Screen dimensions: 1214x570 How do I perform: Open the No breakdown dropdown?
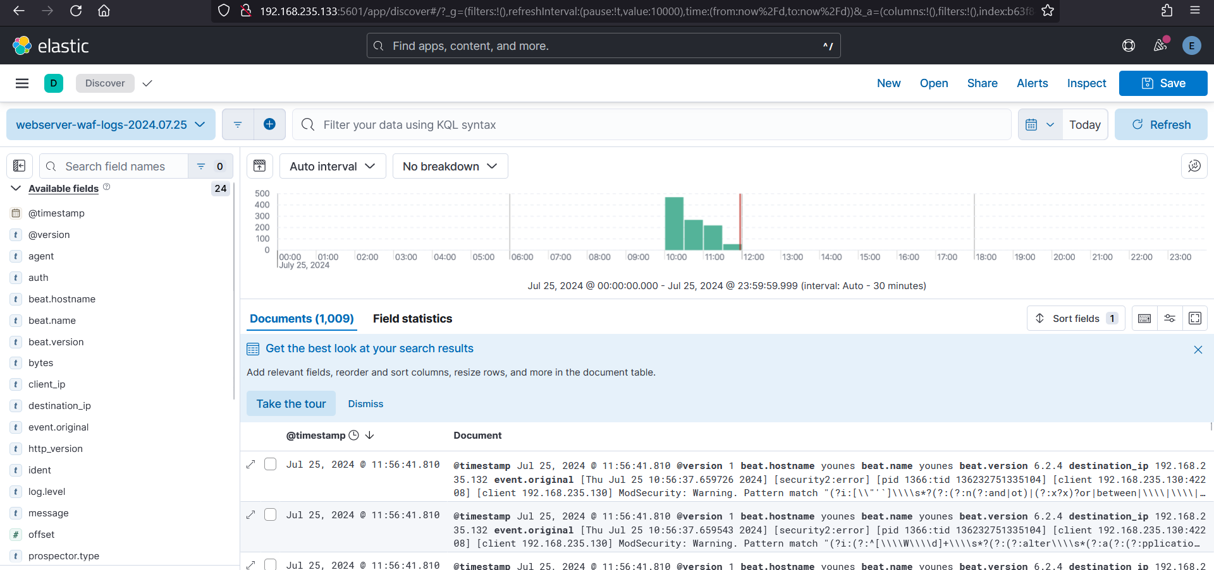[x=450, y=166]
